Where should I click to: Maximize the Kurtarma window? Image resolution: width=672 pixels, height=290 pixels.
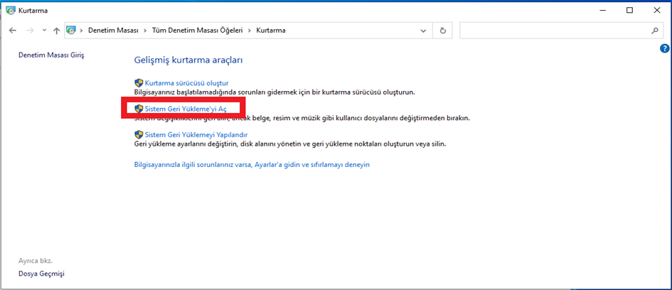(x=629, y=11)
